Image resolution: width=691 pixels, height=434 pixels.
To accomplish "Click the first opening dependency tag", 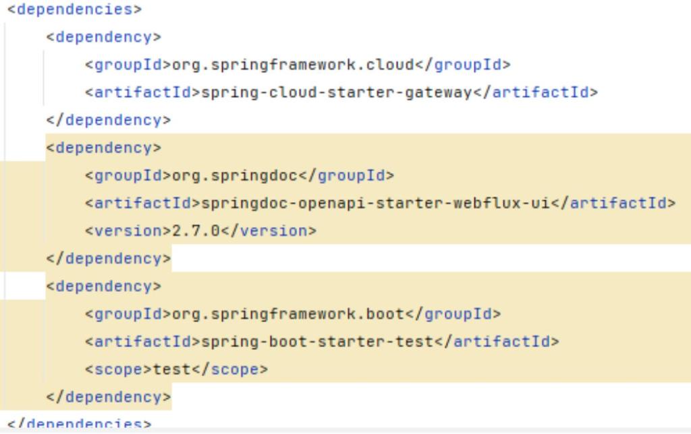I will [x=103, y=37].
